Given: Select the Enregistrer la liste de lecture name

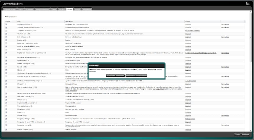Looking at the screenshot, I should [29, 57].
